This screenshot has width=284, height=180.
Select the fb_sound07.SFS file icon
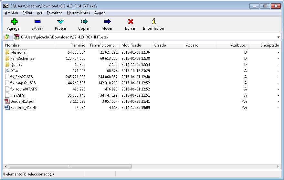click(7, 89)
